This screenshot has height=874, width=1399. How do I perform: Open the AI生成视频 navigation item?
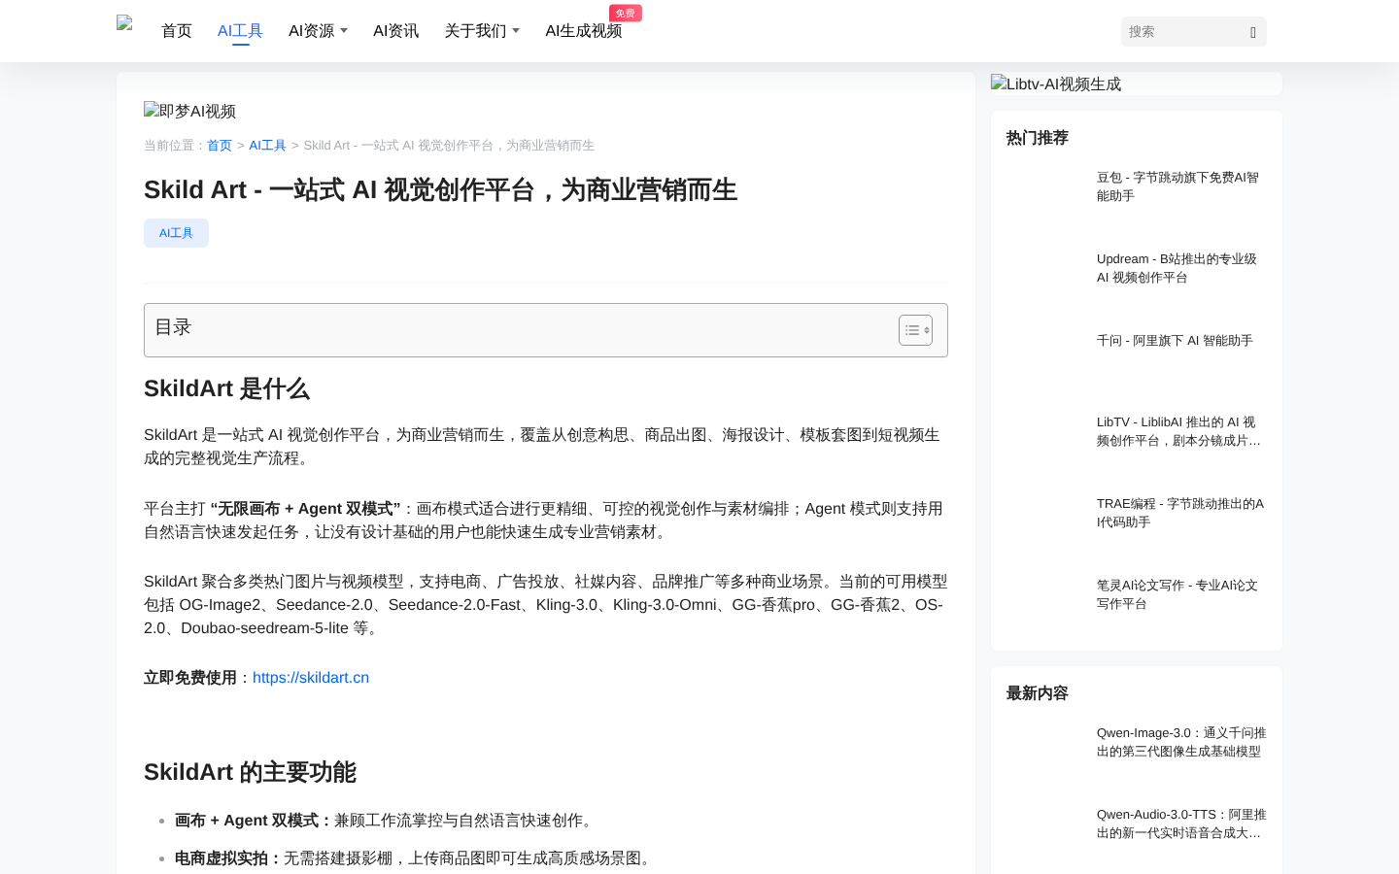[583, 31]
